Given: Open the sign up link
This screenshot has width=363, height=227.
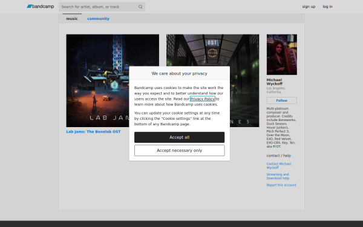Looking at the screenshot, I should (x=309, y=7).
